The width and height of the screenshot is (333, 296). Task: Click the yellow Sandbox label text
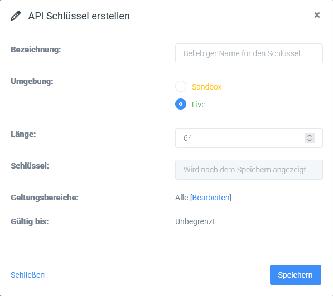click(206, 87)
